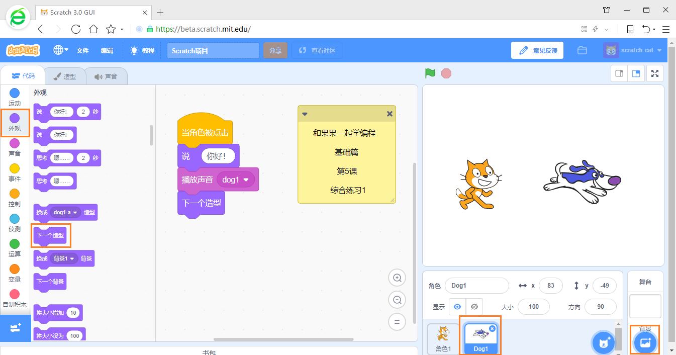Image resolution: width=676 pixels, height=355 pixels.
Task: Select the 运动 block category
Action: [x=15, y=98]
